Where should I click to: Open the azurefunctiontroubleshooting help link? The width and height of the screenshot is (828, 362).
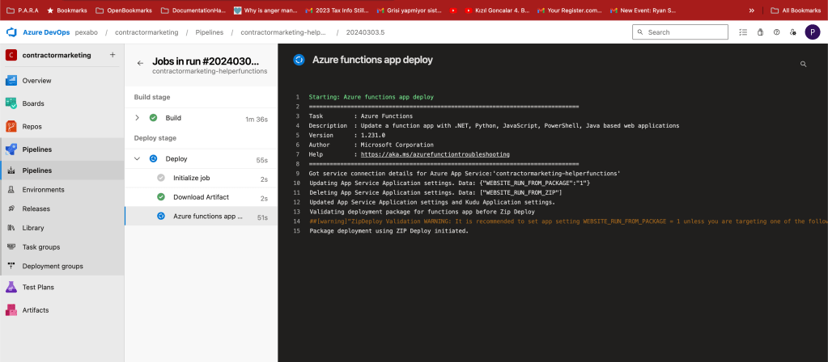[x=435, y=154]
